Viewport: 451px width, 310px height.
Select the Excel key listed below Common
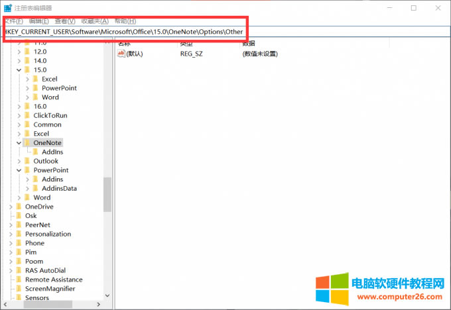[x=41, y=134]
